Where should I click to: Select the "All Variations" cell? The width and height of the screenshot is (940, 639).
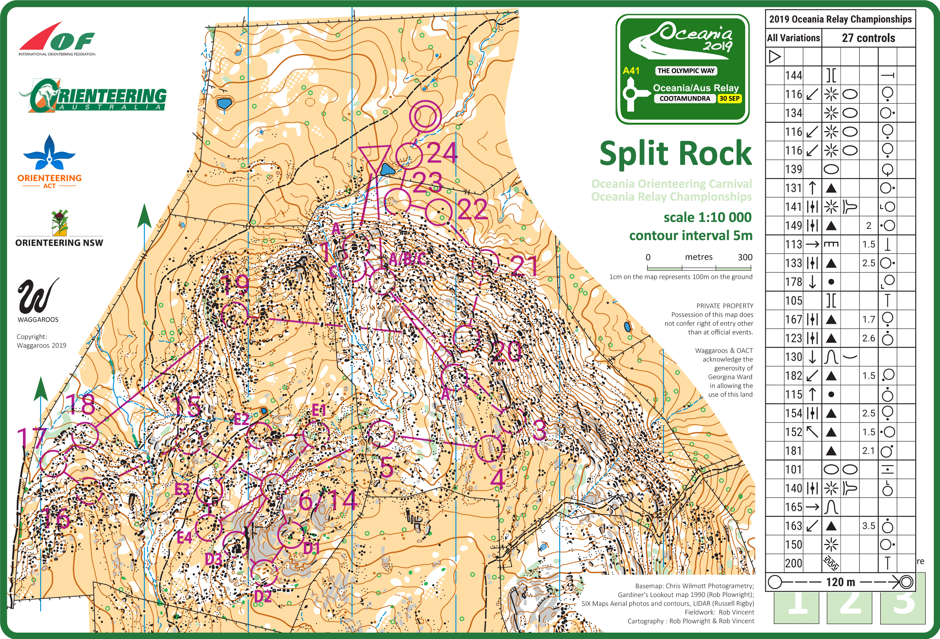[x=793, y=38]
